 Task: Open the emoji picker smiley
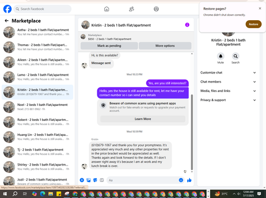point(181,180)
